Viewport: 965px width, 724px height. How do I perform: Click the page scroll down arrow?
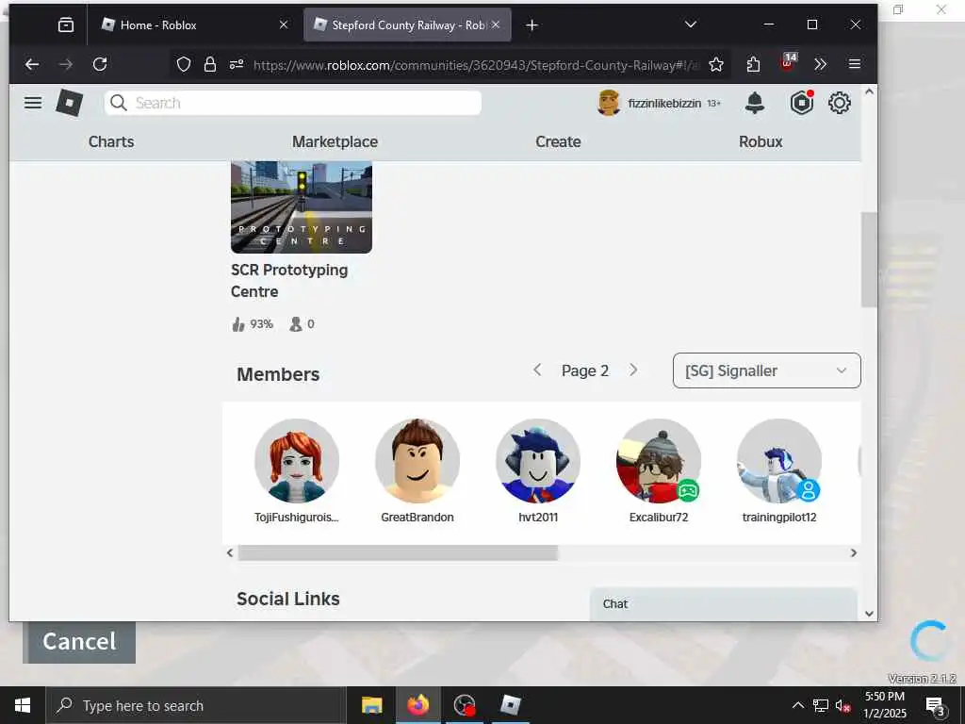tap(869, 613)
